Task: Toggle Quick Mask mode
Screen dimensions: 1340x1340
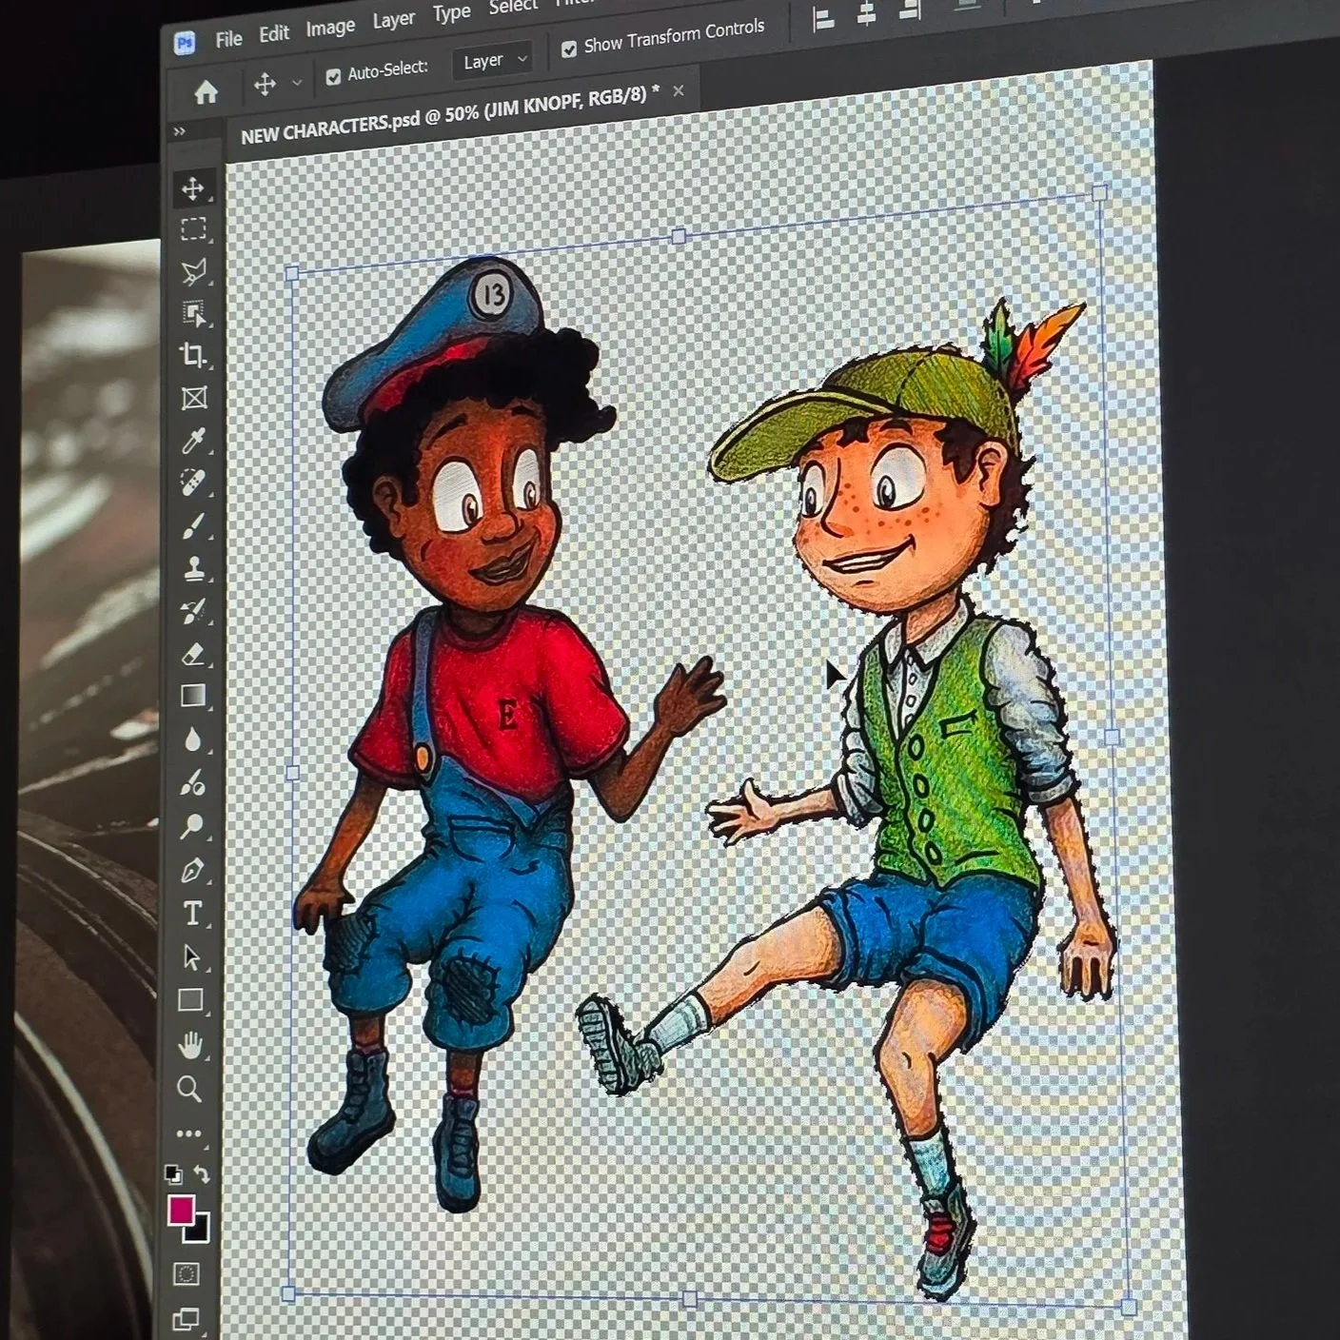Action: (x=187, y=1273)
